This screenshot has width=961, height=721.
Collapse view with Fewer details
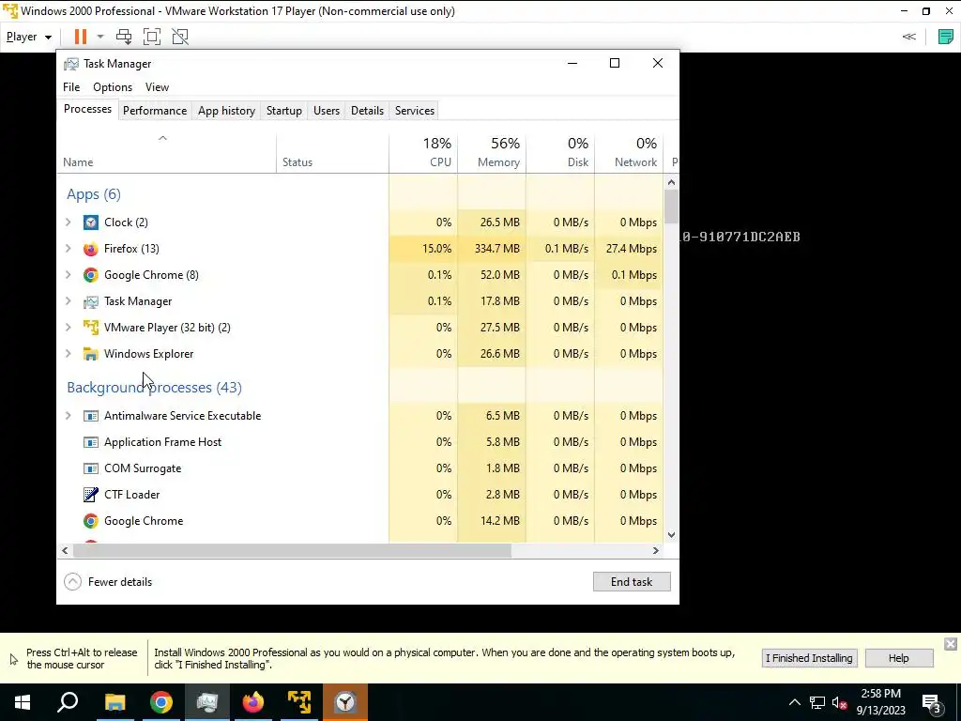pos(109,582)
